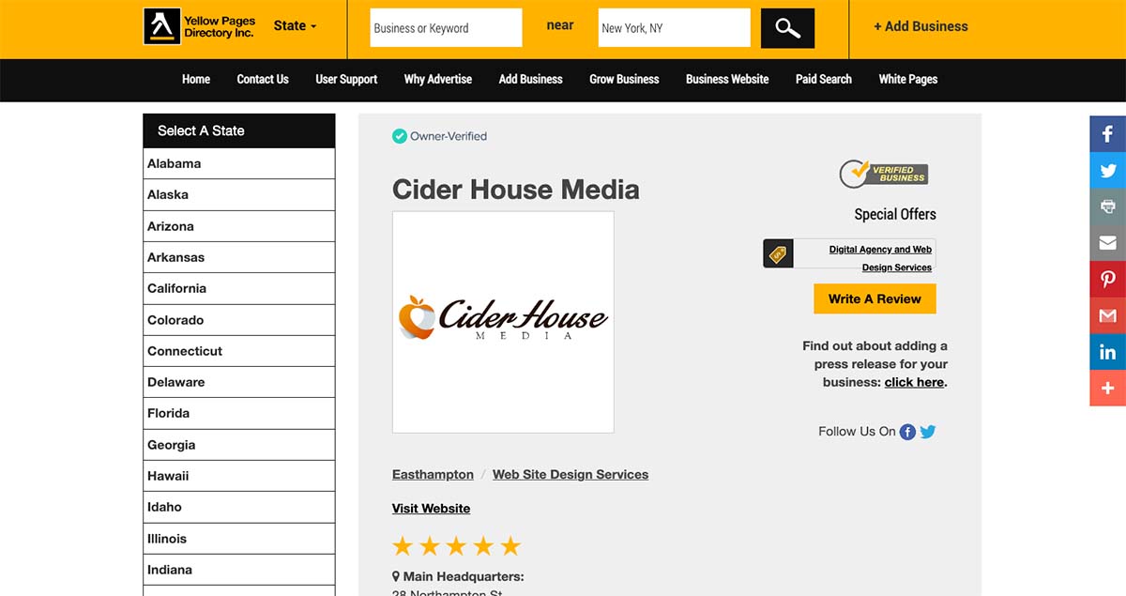This screenshot has height=596, width=1126.
Task: Expand the State dropdown in header
Action: (295, 26)
